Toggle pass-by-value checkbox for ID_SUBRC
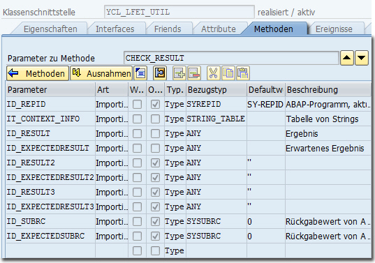The height and width of the screenshot is (263, 375). point(137,221)
